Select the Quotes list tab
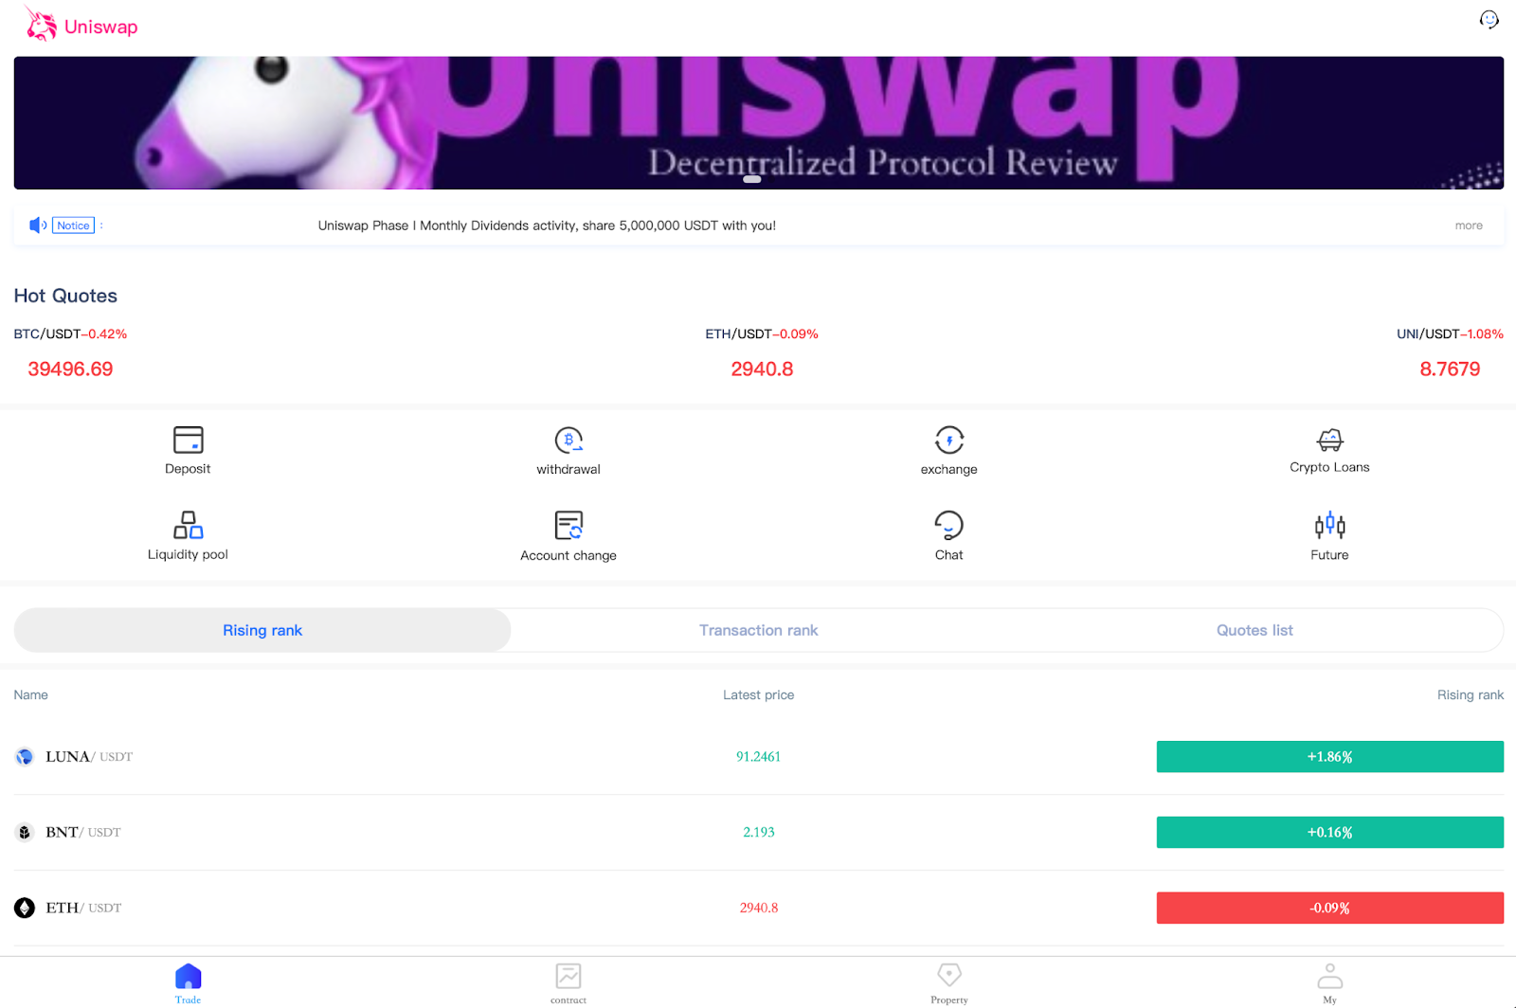 click(x=1254, y=630)
